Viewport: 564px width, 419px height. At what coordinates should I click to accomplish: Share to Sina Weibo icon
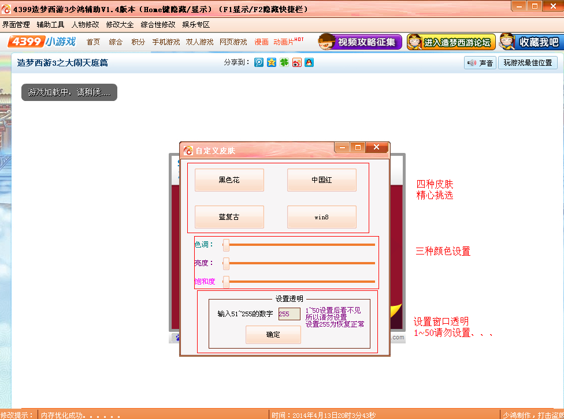(296, 63)
